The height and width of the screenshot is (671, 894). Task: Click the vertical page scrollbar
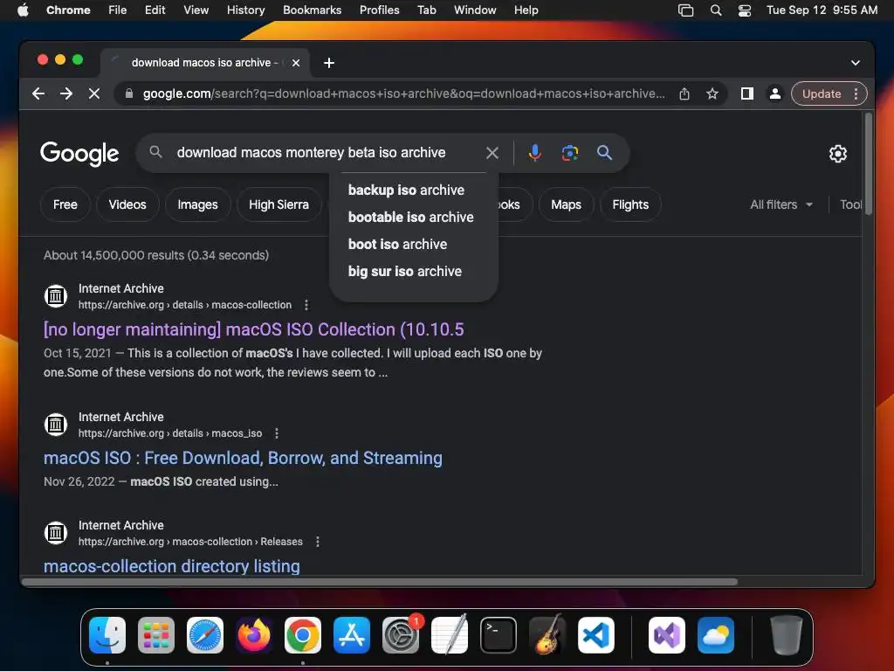click(x=868, y=165)
